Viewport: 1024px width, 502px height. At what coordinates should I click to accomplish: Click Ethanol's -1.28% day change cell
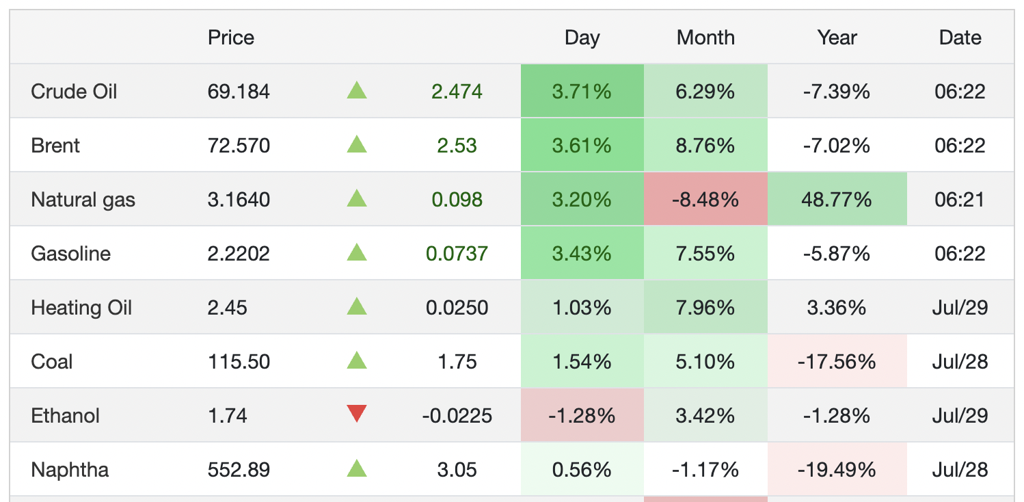point(582,415)
